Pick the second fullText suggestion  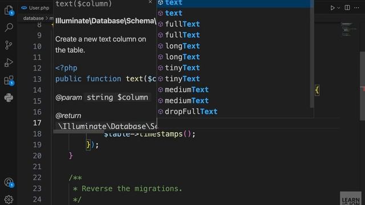[x=234, y=35]
